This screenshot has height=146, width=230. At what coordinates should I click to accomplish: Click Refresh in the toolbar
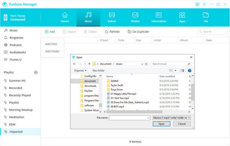point(112,32)
